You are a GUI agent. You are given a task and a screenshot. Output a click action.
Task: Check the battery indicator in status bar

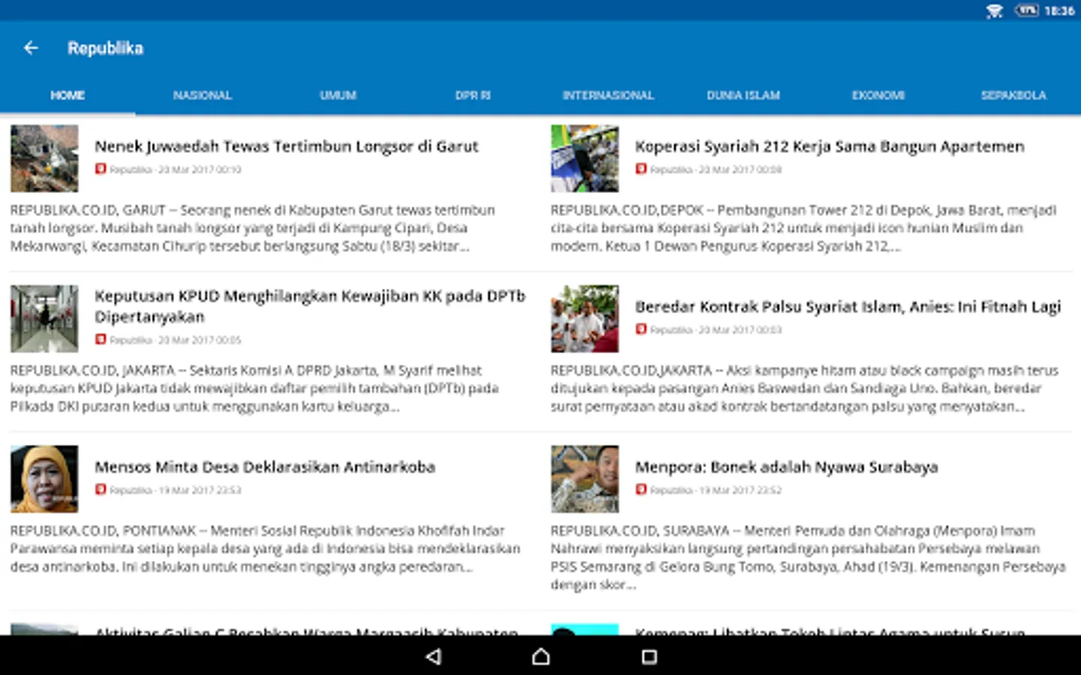tap(1026, 10)
